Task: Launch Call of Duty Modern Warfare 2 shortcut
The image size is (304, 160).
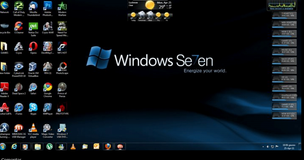Action: (19, 9)
